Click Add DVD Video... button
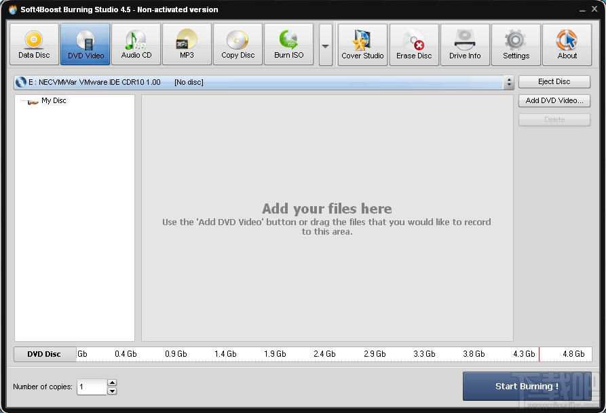606x413 pixels. pyautogui.click(x=554, y=100)
